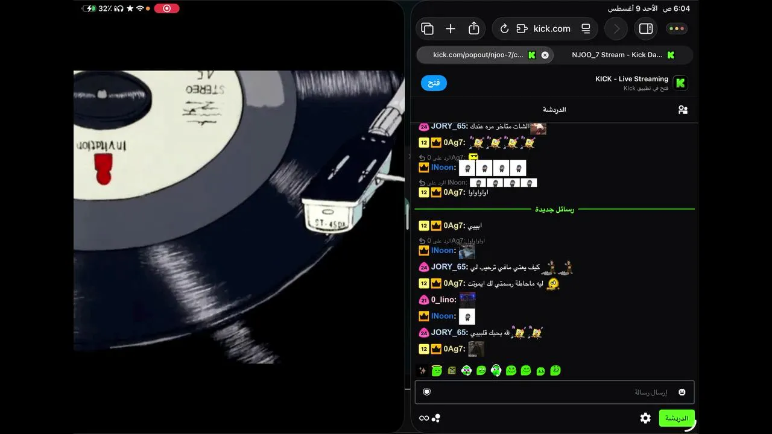772x434 pixels.
Task: Click JORY_65's الشات متاخر message text
Action: [x=499, y=127]
